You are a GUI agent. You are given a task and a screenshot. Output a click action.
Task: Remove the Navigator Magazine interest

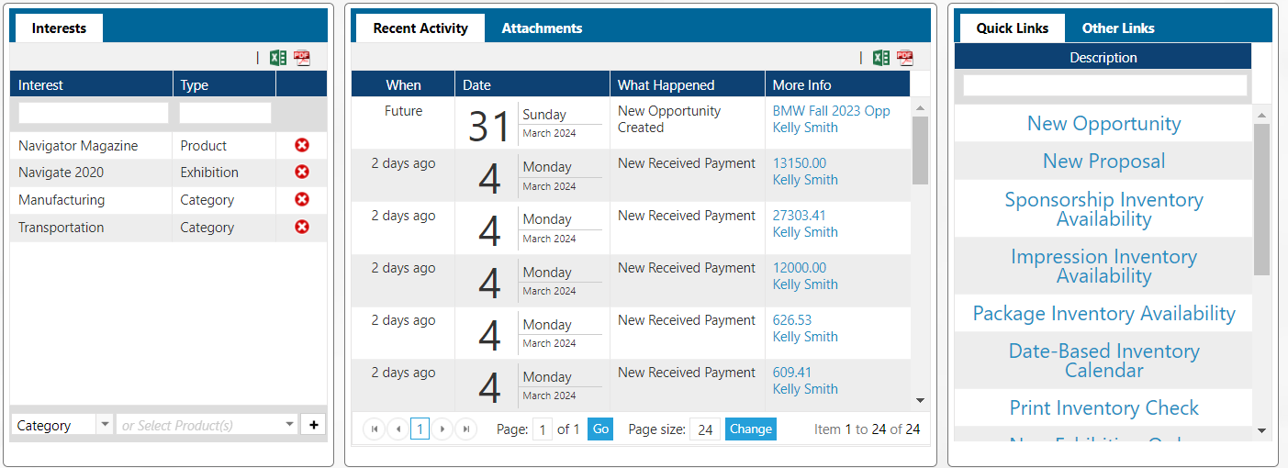coord(302,145)
